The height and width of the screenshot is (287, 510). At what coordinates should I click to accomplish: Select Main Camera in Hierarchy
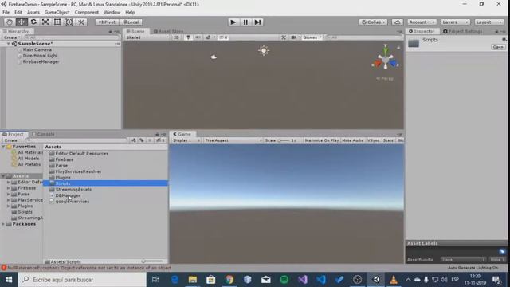tap(37, 49)
